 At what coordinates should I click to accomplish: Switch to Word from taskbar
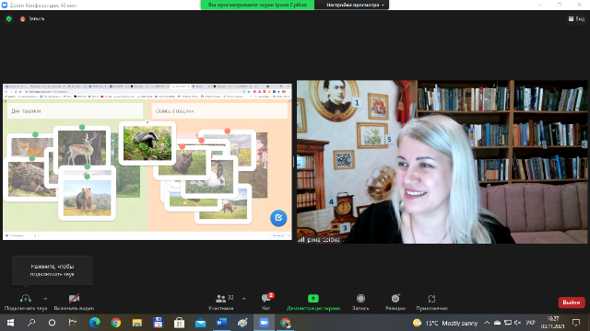point(221,323)
